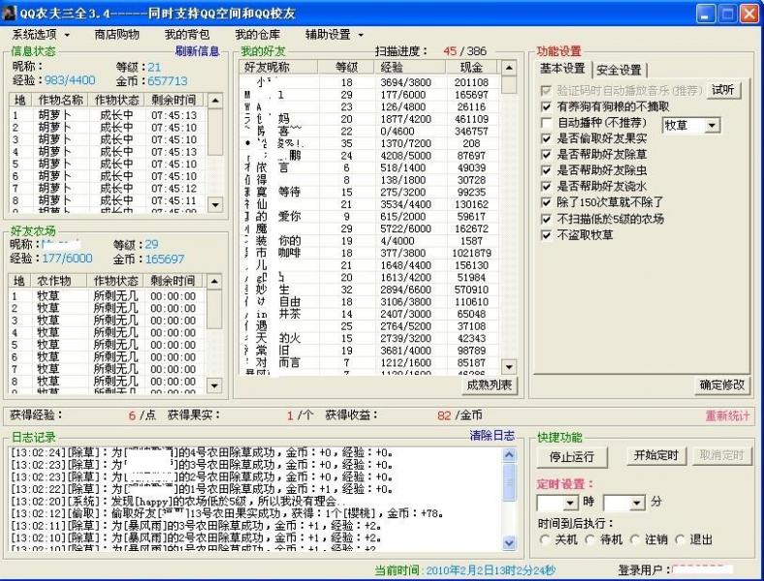Open the minute (分) timer dropdown
This screenshot has width=764, height=581.
(637, 503)
